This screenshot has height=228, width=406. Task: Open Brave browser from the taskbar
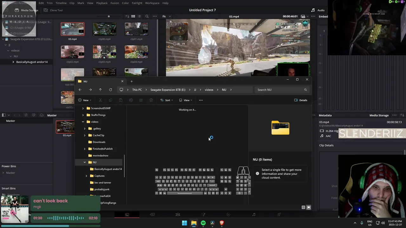pos(222,223)
